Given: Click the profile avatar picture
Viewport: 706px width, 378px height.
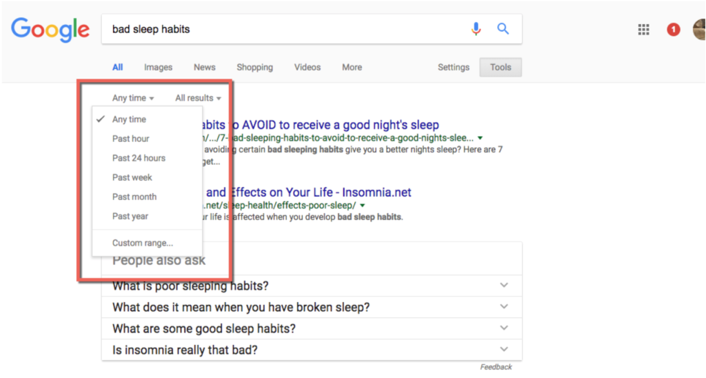Looking at the screenshot, I should (x=699, y=30).
